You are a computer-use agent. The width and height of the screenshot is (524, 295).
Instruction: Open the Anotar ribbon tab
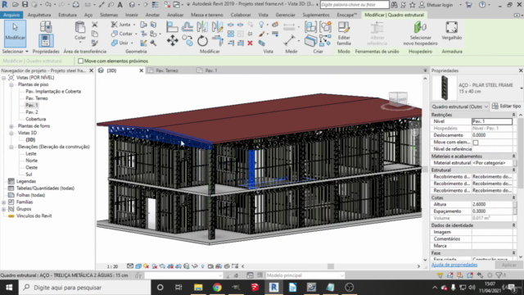152,15
